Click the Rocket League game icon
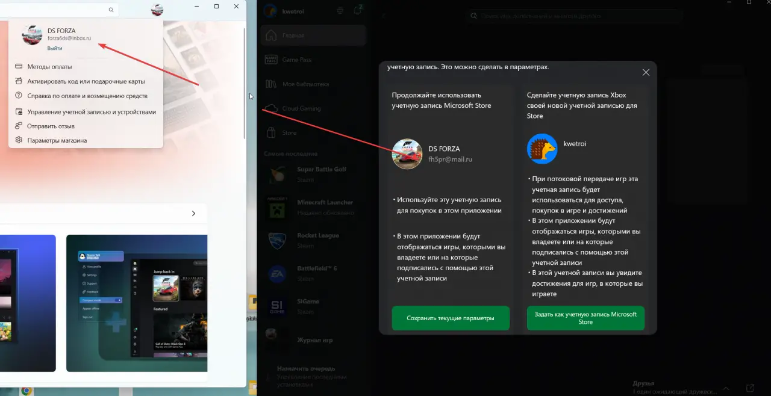The image size is (771, 396). pyautogui.click(x=276, y=240)
